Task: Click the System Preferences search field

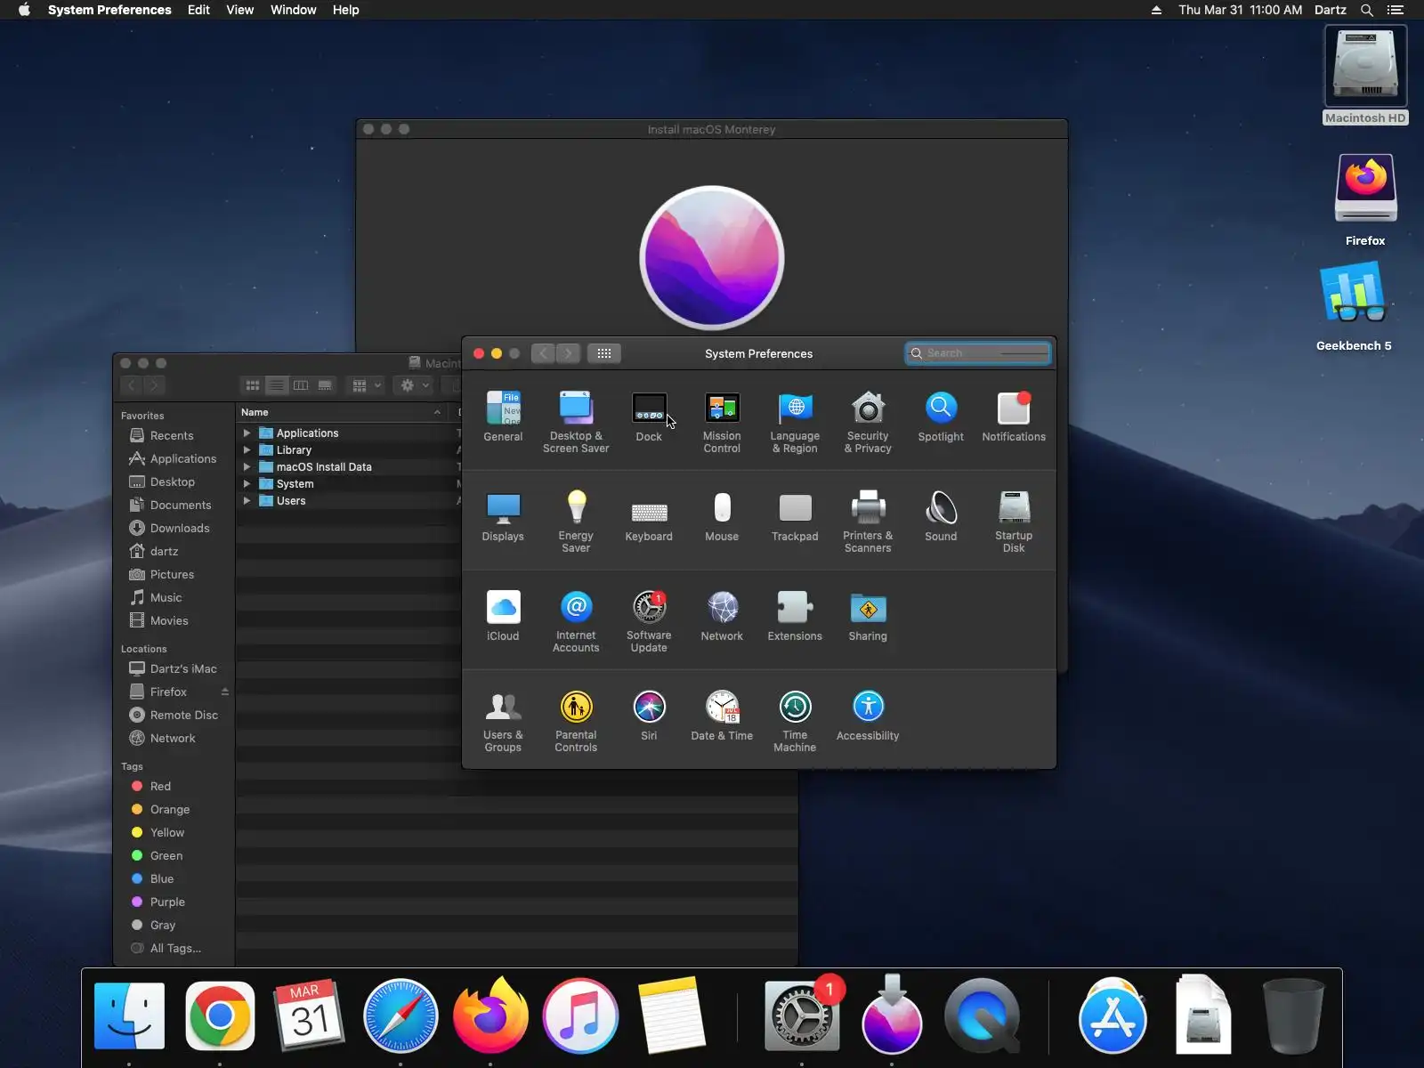Action: click(978, 353)
